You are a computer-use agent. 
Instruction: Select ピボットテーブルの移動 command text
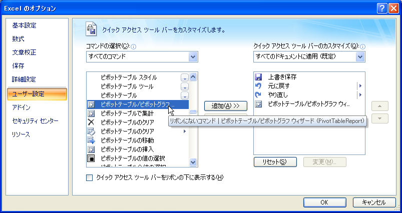coord(127,140)
